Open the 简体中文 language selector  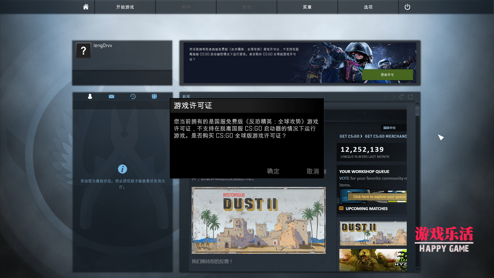pos(389,128)
